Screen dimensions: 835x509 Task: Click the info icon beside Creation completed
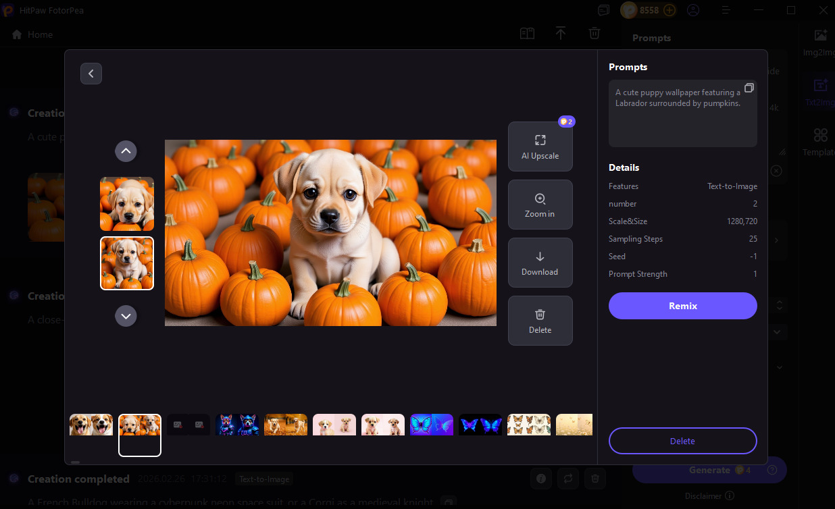[540, 478]
